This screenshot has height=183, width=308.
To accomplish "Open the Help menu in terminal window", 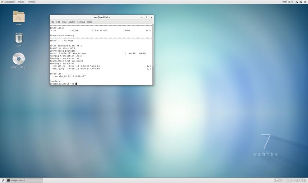I will click(x=89, y=22).
